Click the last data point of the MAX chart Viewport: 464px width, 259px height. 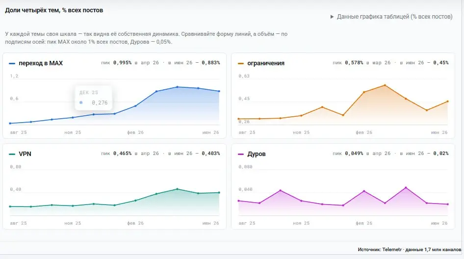(x=219, y=91)
